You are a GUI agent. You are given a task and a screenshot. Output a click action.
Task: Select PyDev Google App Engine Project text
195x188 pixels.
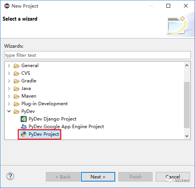coord(66,127)
